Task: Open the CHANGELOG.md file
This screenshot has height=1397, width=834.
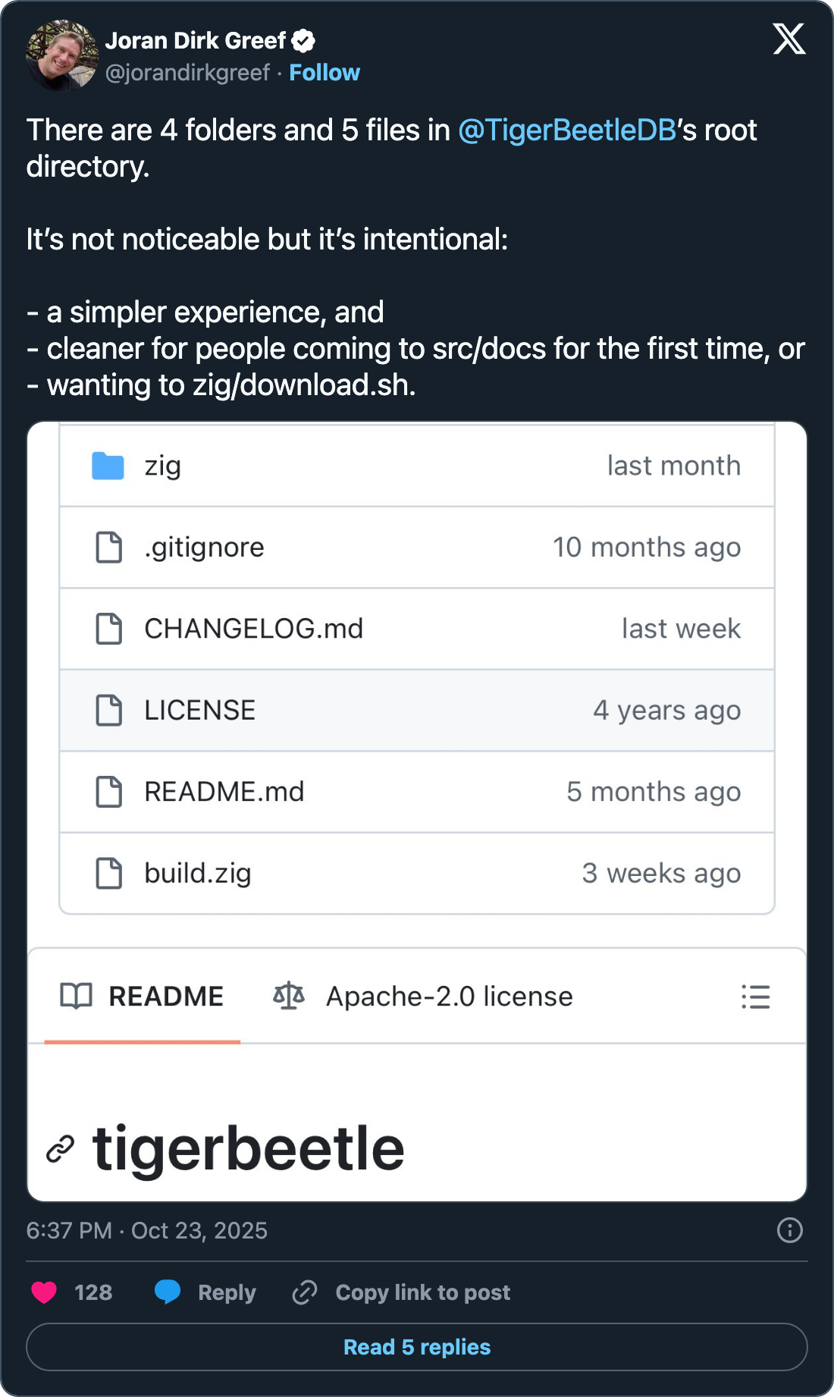Action: tap(253, 629)
